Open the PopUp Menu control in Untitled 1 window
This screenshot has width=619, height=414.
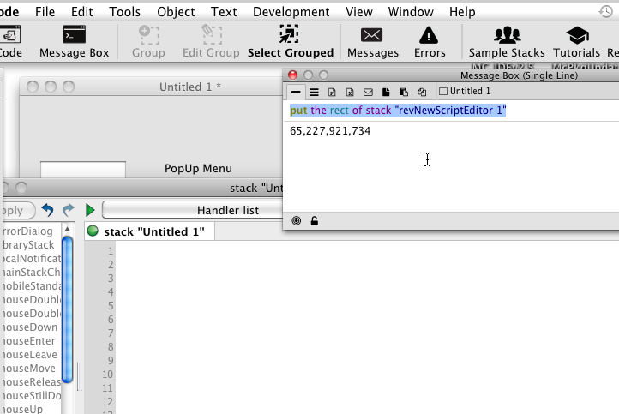198,169
